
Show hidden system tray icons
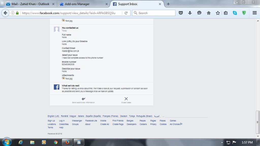[x=222, y=142]
